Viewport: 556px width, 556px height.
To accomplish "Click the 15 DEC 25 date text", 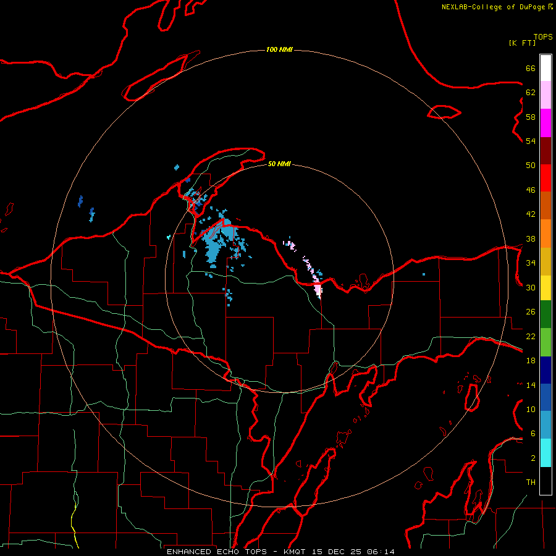I will 337,552.
